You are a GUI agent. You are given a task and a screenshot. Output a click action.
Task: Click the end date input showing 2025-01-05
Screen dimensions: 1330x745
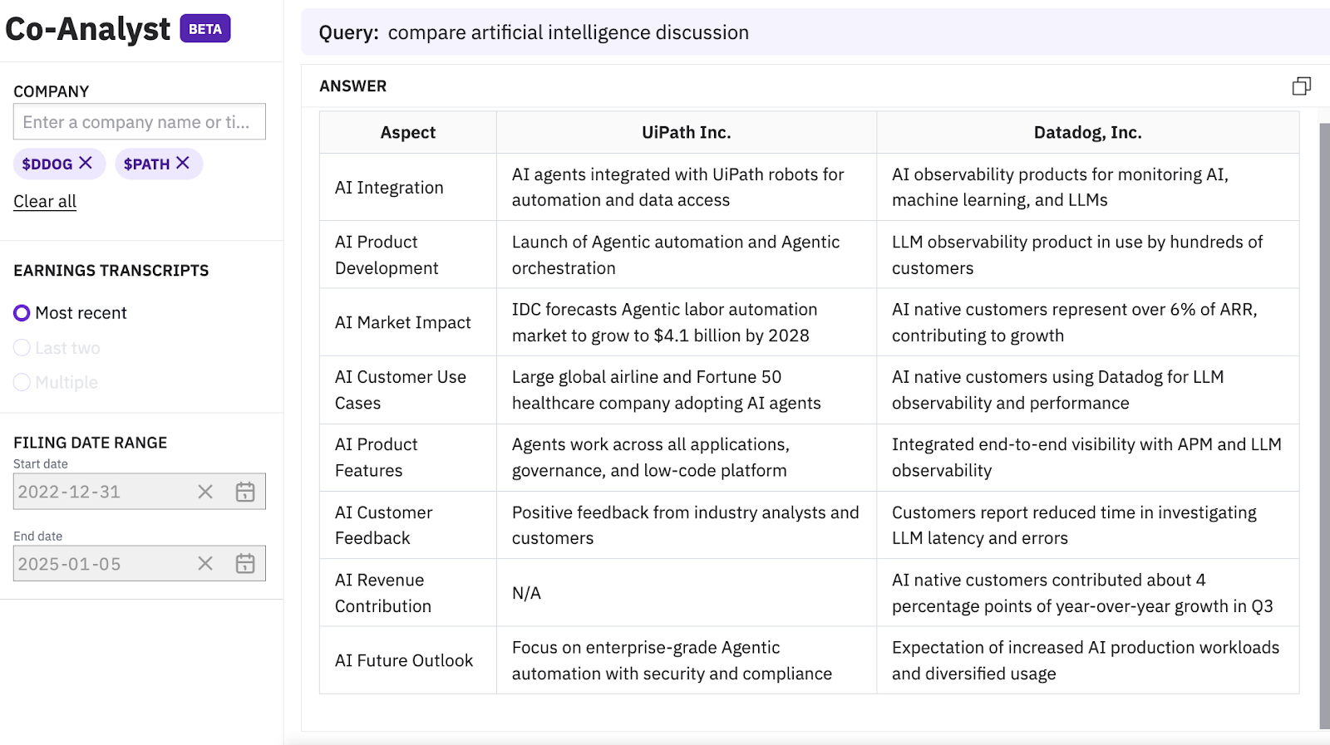[x=100, y=564]
